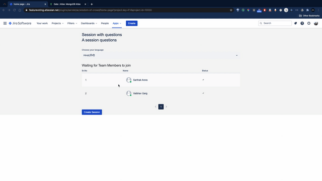Click the Session with questions heading
The height and width of the screenshot is (181, 322).
[x=102, y=35]
